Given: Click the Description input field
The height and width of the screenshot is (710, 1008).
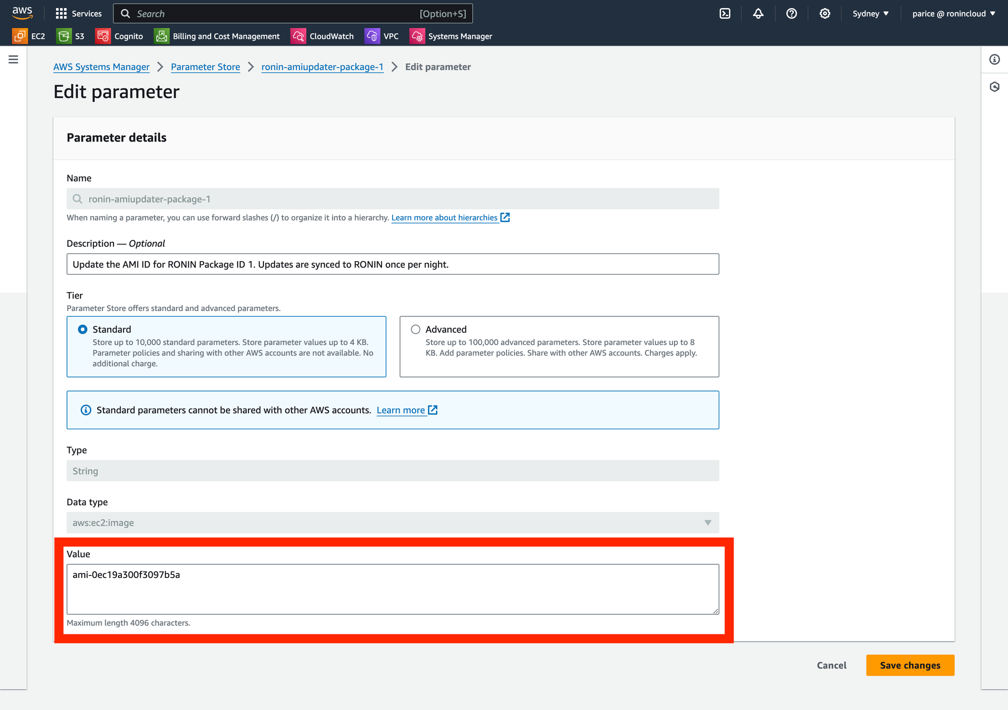Looking at the screenshot, I should pos(393,264).
